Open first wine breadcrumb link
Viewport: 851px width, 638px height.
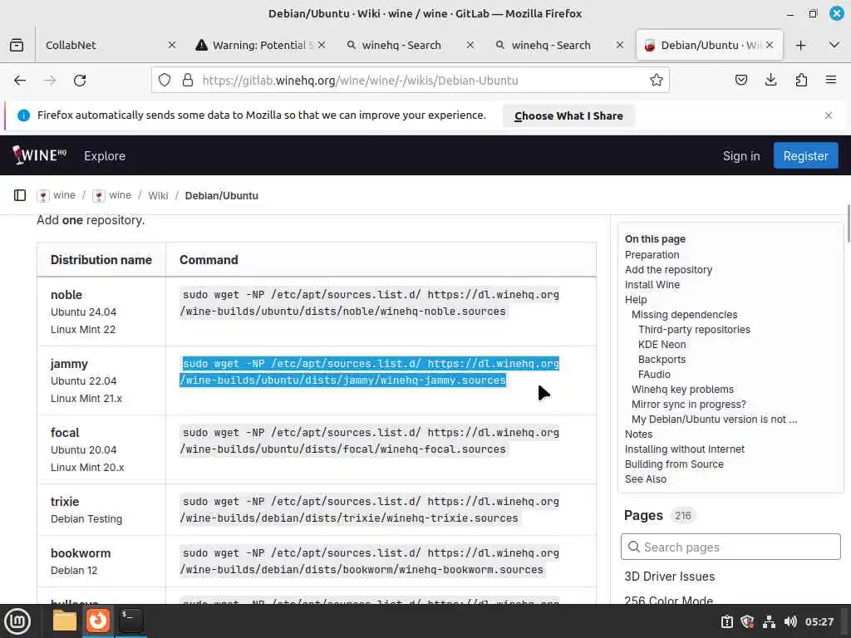pos(64,195)
